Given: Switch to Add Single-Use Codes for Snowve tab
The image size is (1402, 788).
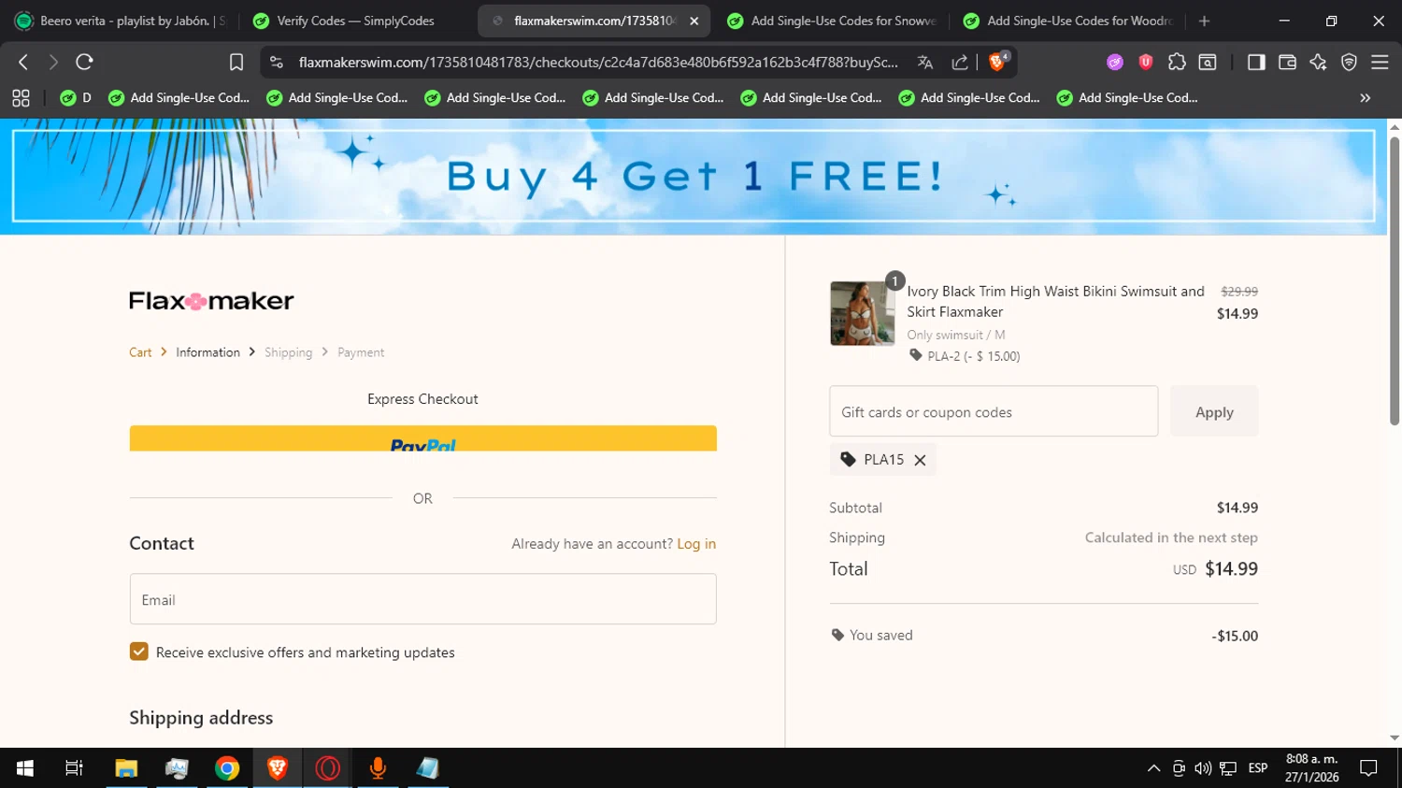Looking at the screenshot, I should coord(831,21).
